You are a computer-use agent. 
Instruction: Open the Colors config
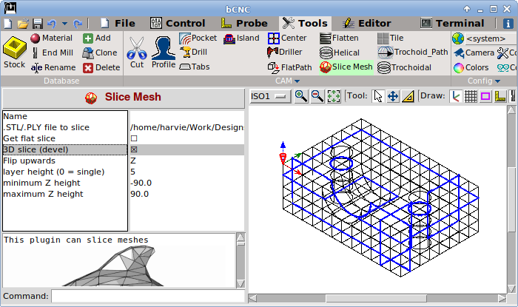(471, 67)
